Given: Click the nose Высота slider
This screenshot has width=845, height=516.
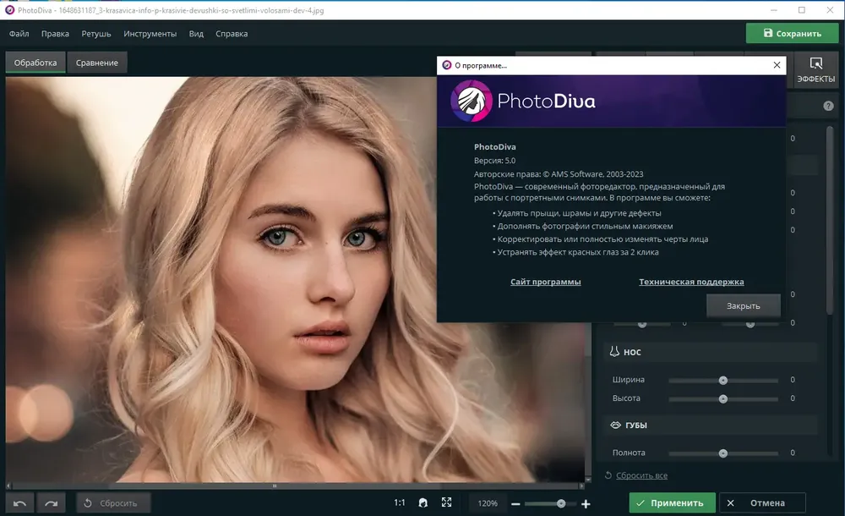Looking at the screenshot, I should tap(723, 399).
